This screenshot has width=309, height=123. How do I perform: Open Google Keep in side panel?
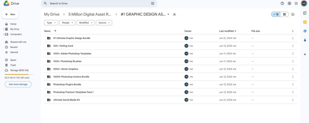[305, 22]
